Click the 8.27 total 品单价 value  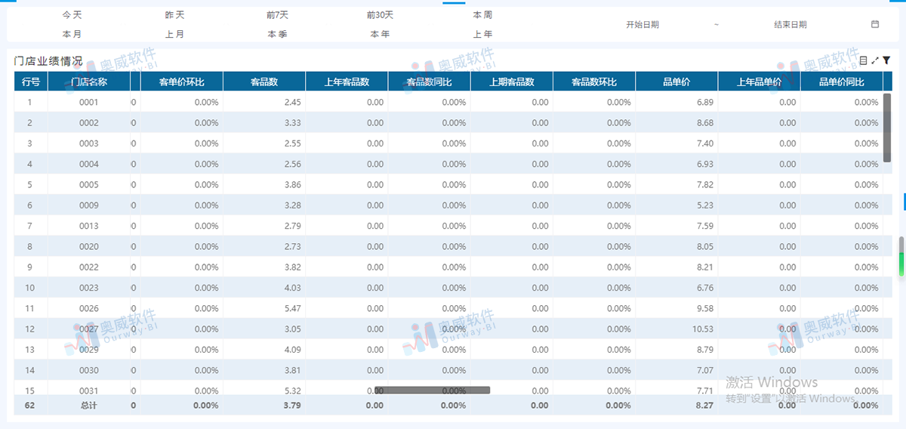click(704, 406)
